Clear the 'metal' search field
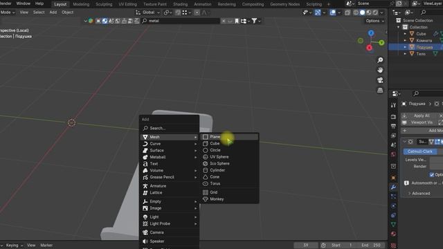 pos(224,21)
